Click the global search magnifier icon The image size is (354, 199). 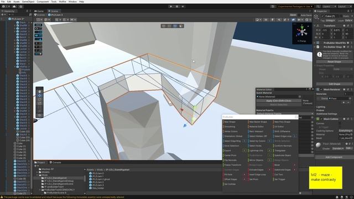[318, 7]
